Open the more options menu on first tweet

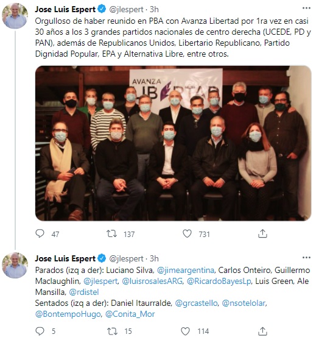point(306,9)
